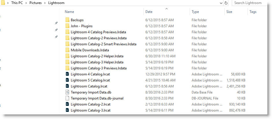
Task: Click the 2/12/2018 6:33 AM date
Action: coord(159,104)
